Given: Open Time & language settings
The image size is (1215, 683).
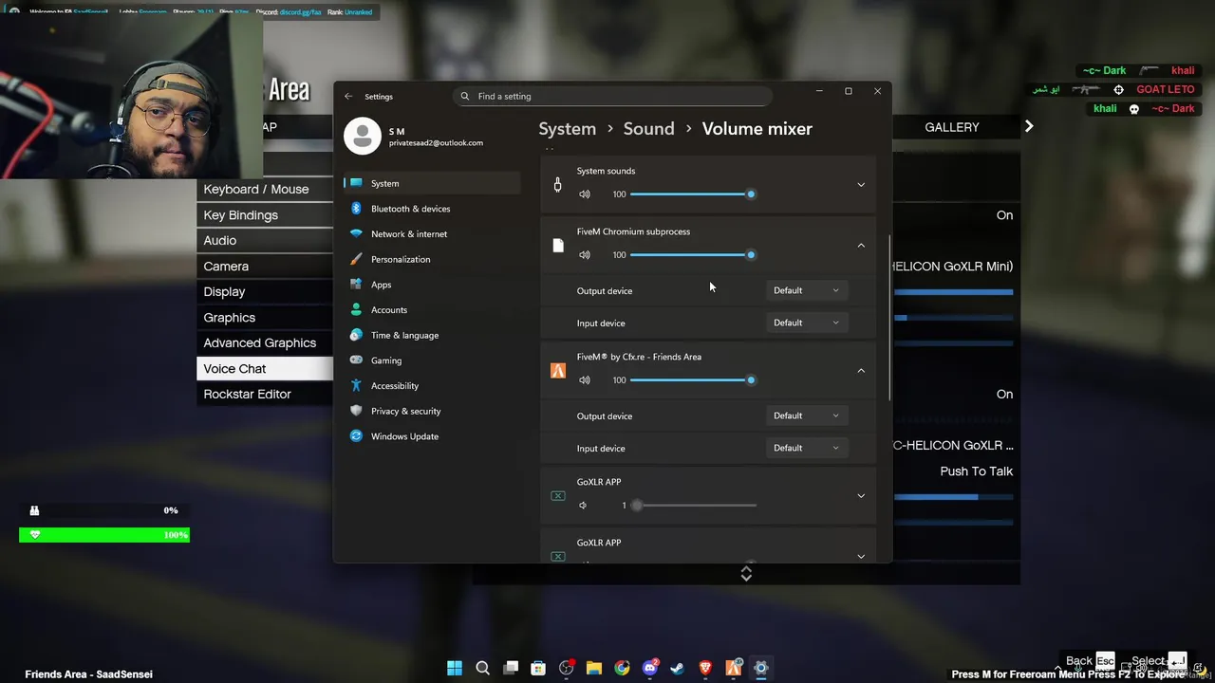Looking at the screenshot, I should 432,335.
